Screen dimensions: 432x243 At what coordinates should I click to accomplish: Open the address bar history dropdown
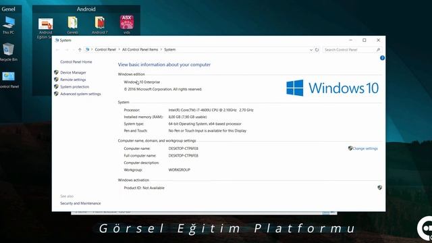pos(311,49)
